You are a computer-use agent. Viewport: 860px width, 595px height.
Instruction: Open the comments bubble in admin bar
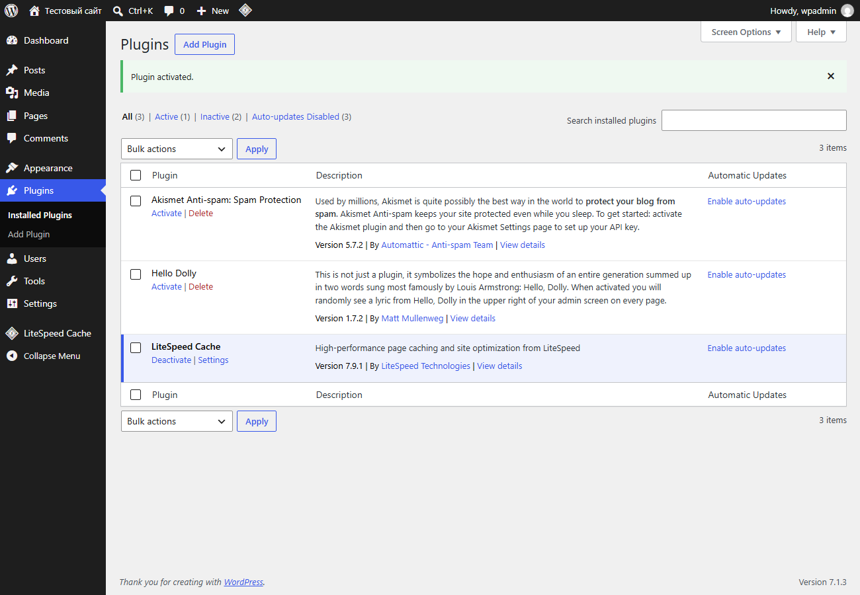pos(169,11)
